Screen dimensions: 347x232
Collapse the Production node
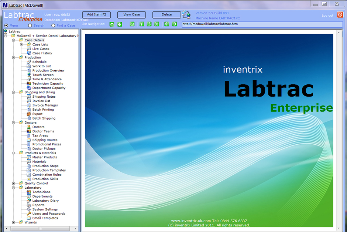(14, 57)
